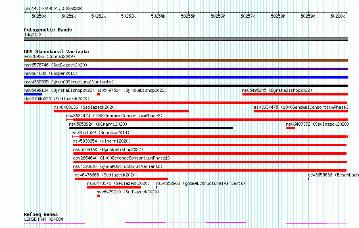Click the ruler's right end arrow
The width and height of the screenshot is (359, 228).
click(x=346, y=13)
